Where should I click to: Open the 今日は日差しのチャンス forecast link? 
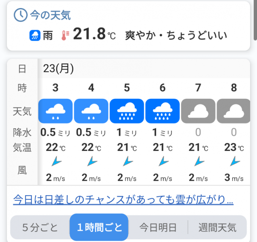pyautogui.click(x=123, y=199)
